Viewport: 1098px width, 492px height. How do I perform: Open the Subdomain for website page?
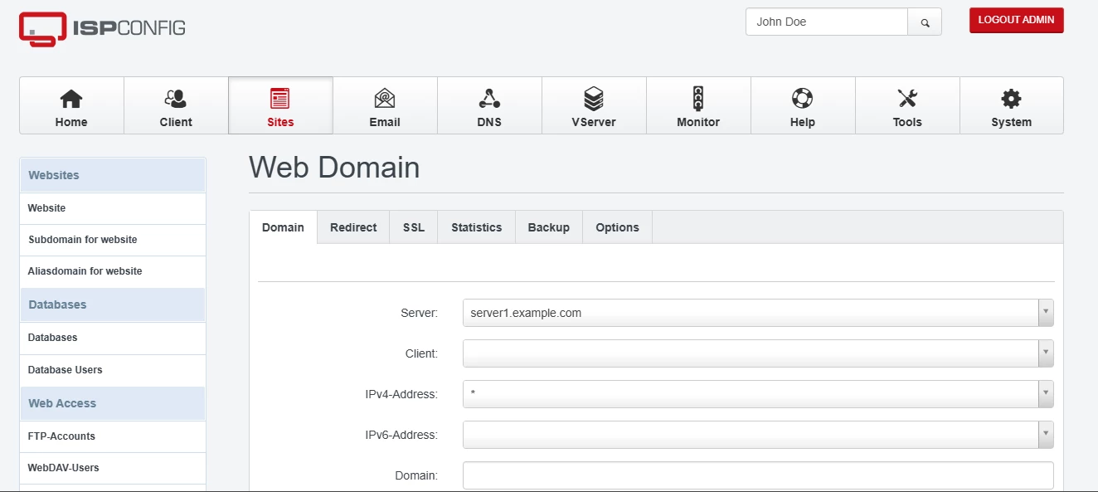(83, 239)
